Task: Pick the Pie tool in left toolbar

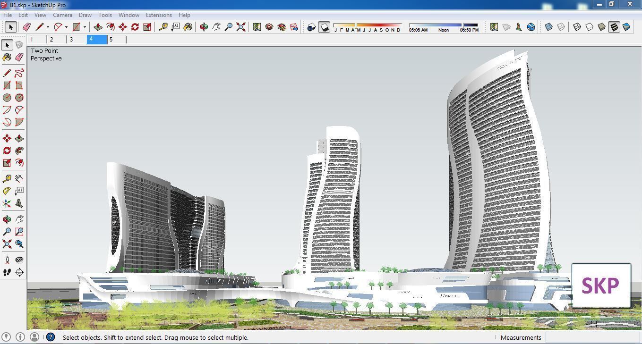Action: [19, 122]
